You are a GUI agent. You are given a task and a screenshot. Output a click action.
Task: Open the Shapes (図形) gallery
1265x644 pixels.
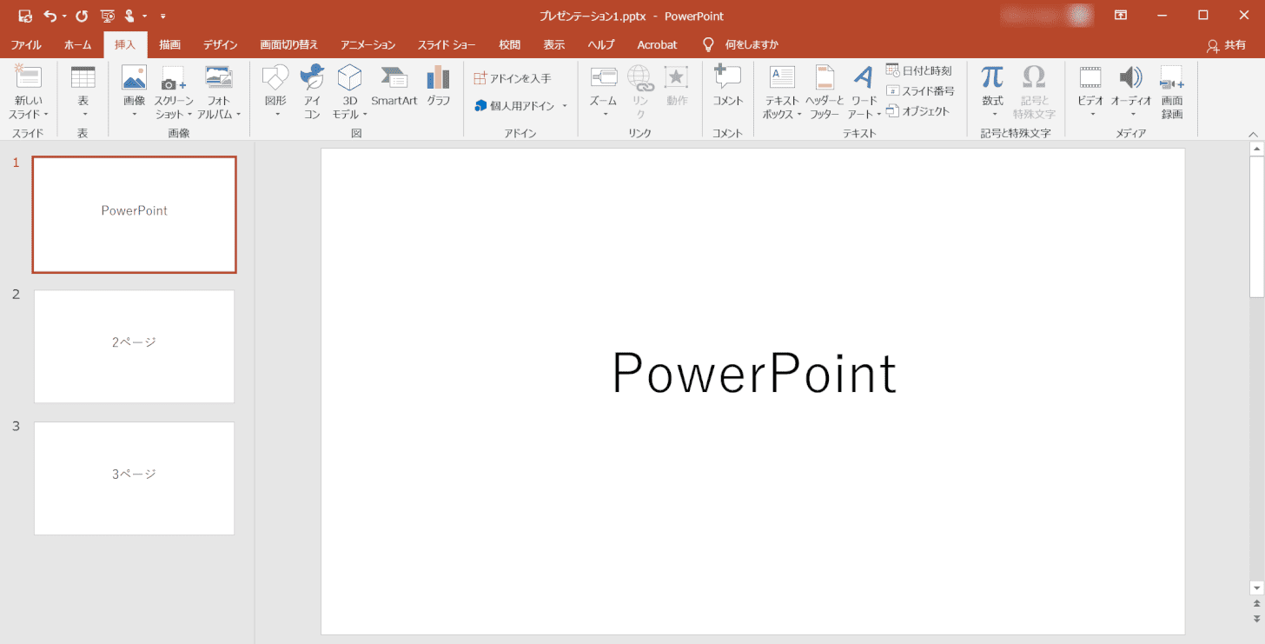(275, 93)
